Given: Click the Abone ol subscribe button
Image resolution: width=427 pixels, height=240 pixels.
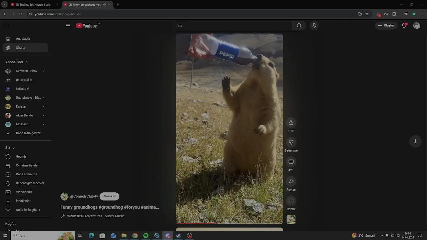Looking at the screenshot, I should coord(109,196).
